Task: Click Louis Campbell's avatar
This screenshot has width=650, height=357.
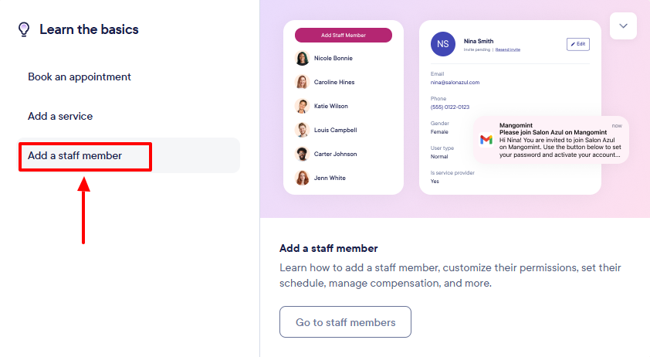Action: point(302,130)
